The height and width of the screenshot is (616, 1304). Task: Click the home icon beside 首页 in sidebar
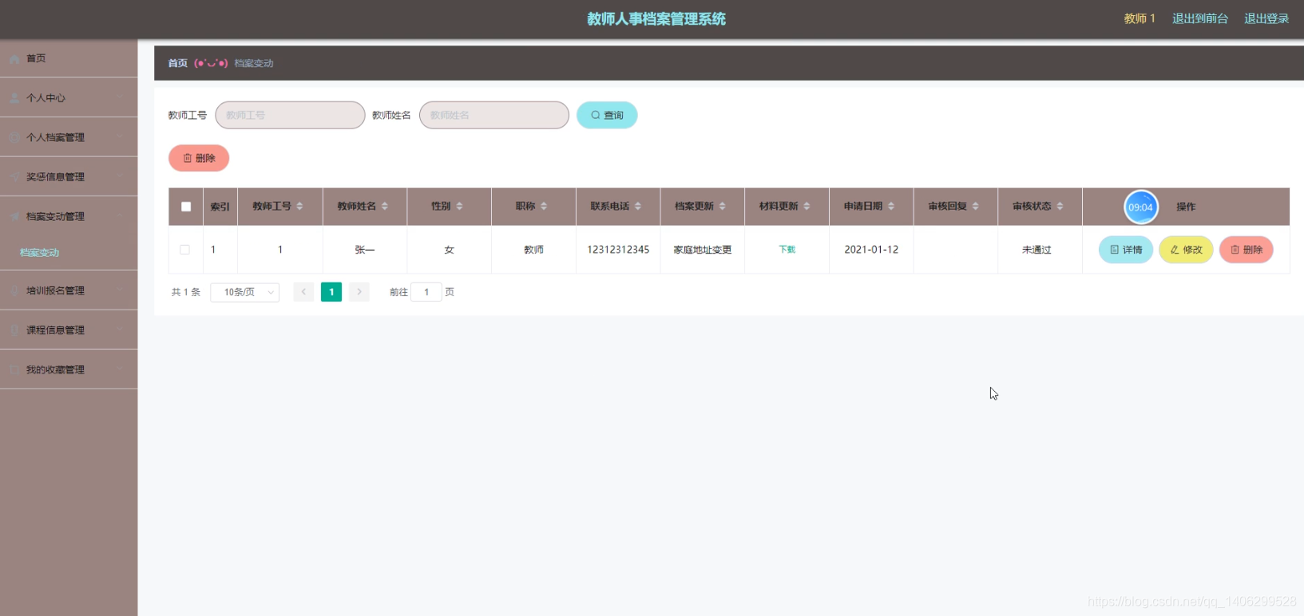tap(14, 58)
